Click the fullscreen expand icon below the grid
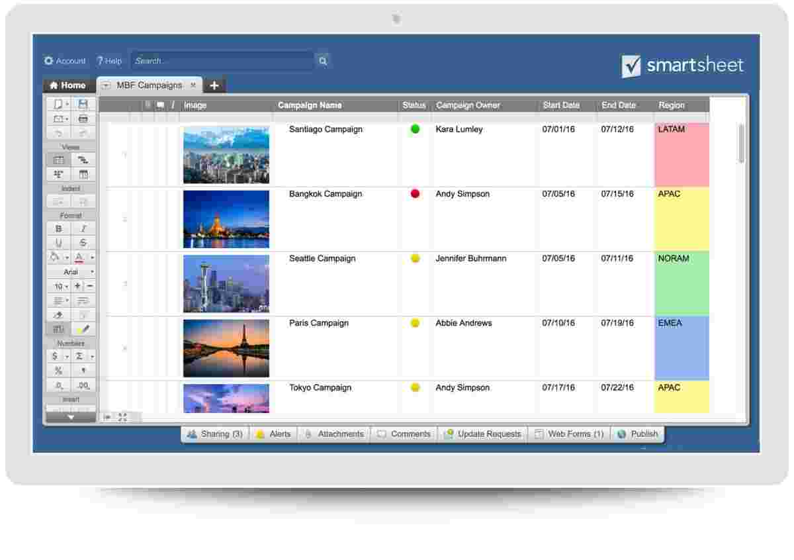This screenshot has height=560, width=794. (122, 417)
